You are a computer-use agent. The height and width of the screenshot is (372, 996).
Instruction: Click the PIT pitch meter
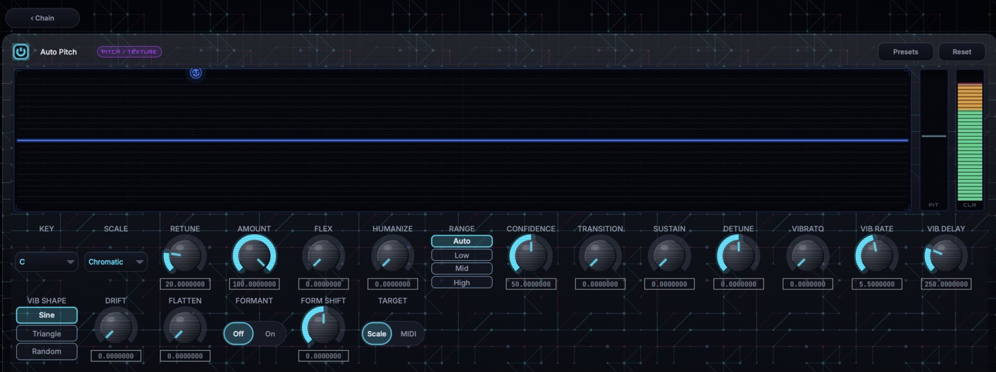click(934, 140)
